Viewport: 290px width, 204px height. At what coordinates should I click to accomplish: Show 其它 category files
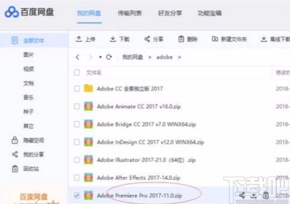coord(29,126)
